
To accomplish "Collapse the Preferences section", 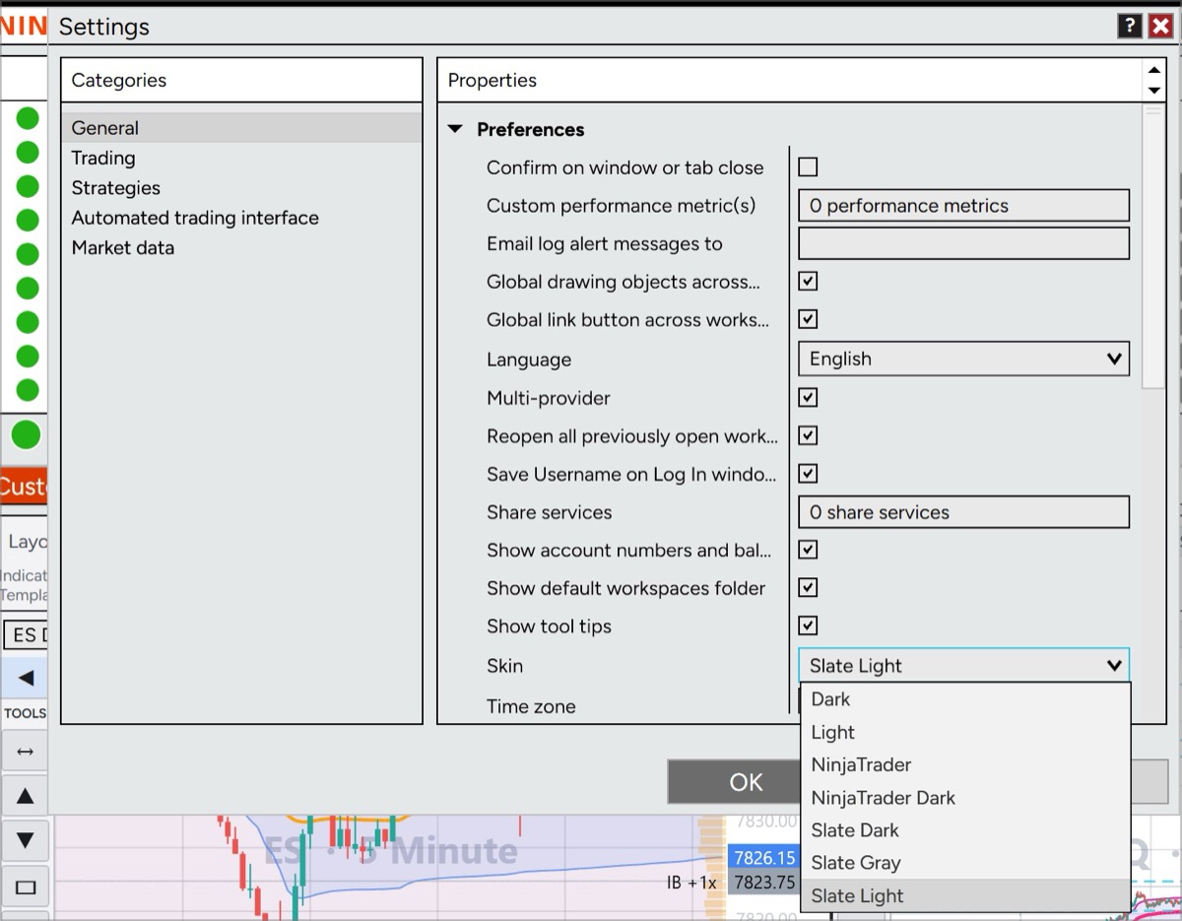I will [455, 129].
